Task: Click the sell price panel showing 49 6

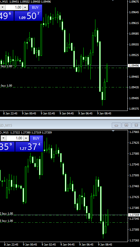Action: pyautogui.click(x=7, y=16)
